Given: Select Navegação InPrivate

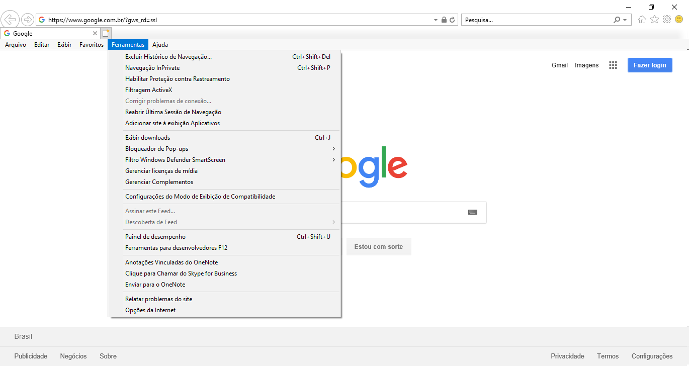Looking at the screenshot, I should coord(225,68).
